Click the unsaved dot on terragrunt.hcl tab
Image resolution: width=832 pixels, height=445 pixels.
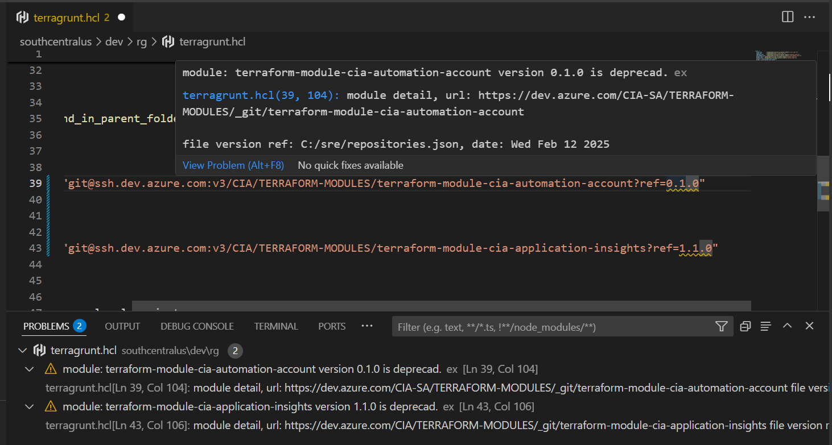(x=121, y=17)
